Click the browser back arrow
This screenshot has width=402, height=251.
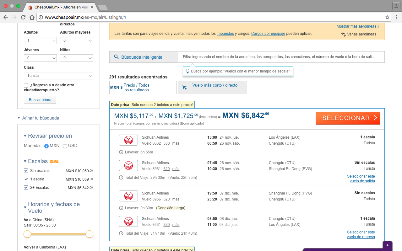(6, 17)
